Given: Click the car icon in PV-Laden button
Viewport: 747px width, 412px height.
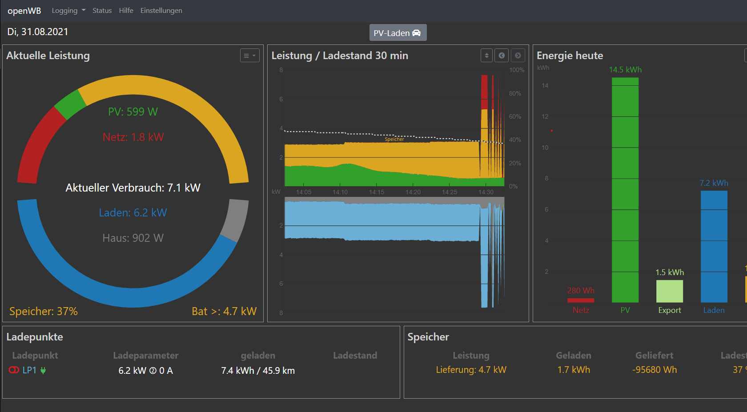Looking at the screenshot, I should coord(417,33).
